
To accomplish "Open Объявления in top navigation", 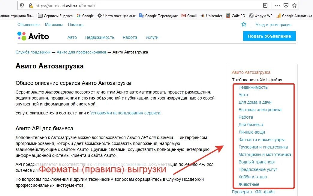I will (x=28, y=24).
